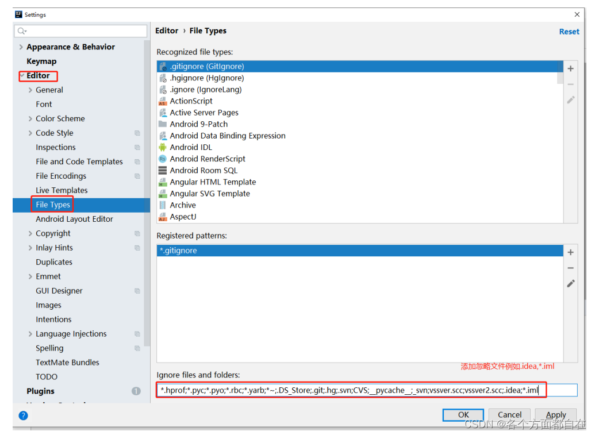The height and width of the screenshot is (435, 595).
Task: Select the *.gitignore registered pattern
Action: tap(360, 251)
